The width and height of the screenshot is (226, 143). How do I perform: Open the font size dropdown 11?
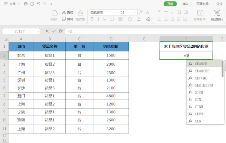tap(136, 12)
